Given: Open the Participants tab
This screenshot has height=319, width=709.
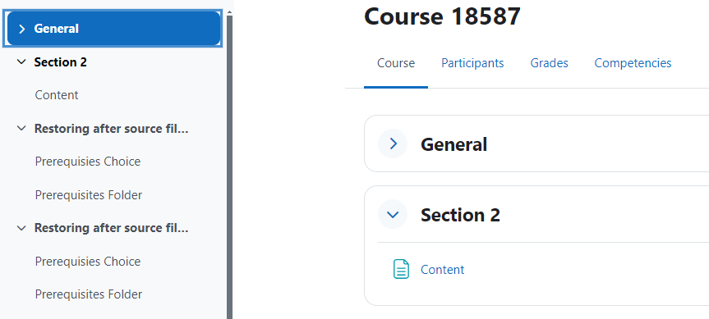Looking at the screenshot, I should (x=472, y=63).
